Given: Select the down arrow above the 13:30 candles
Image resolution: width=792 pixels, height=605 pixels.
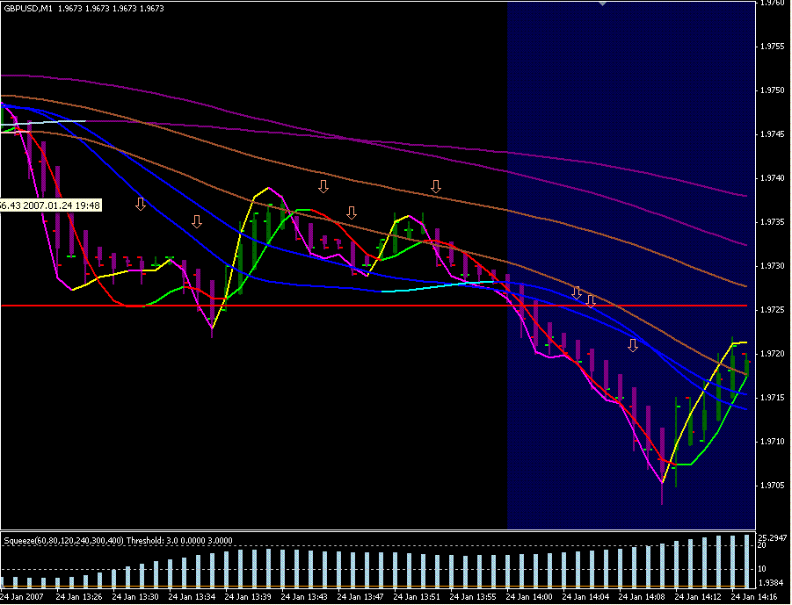Looking at the screenshot, I should point(141,205).
